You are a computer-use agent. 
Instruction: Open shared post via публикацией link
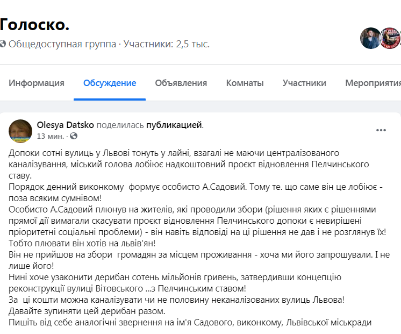pos(174,125)
